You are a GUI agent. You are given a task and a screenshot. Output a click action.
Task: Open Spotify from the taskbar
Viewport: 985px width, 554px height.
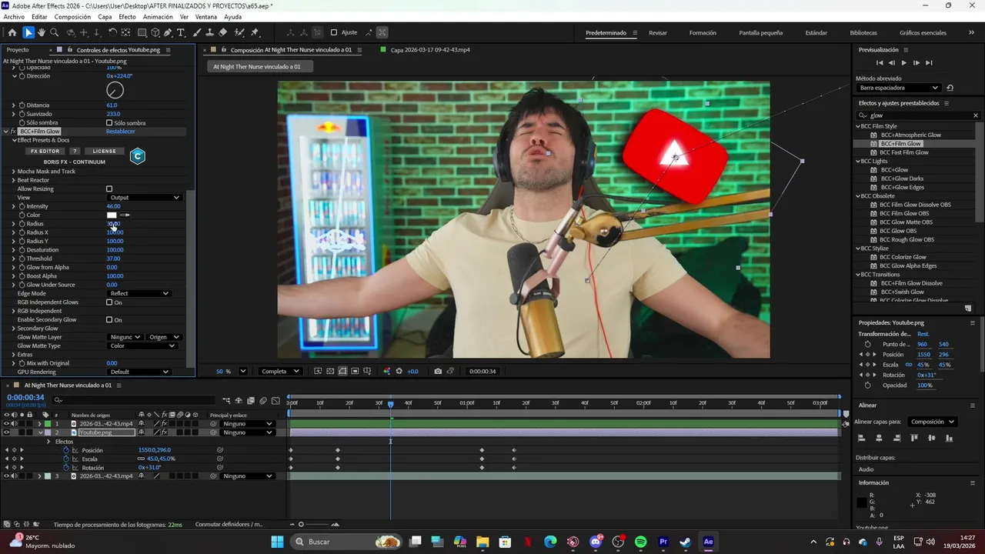coord(640,542)
